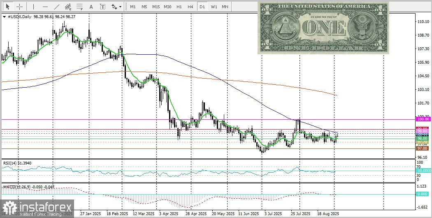Click the MACD(12,26,9) indicator label

tap(28, 187)
